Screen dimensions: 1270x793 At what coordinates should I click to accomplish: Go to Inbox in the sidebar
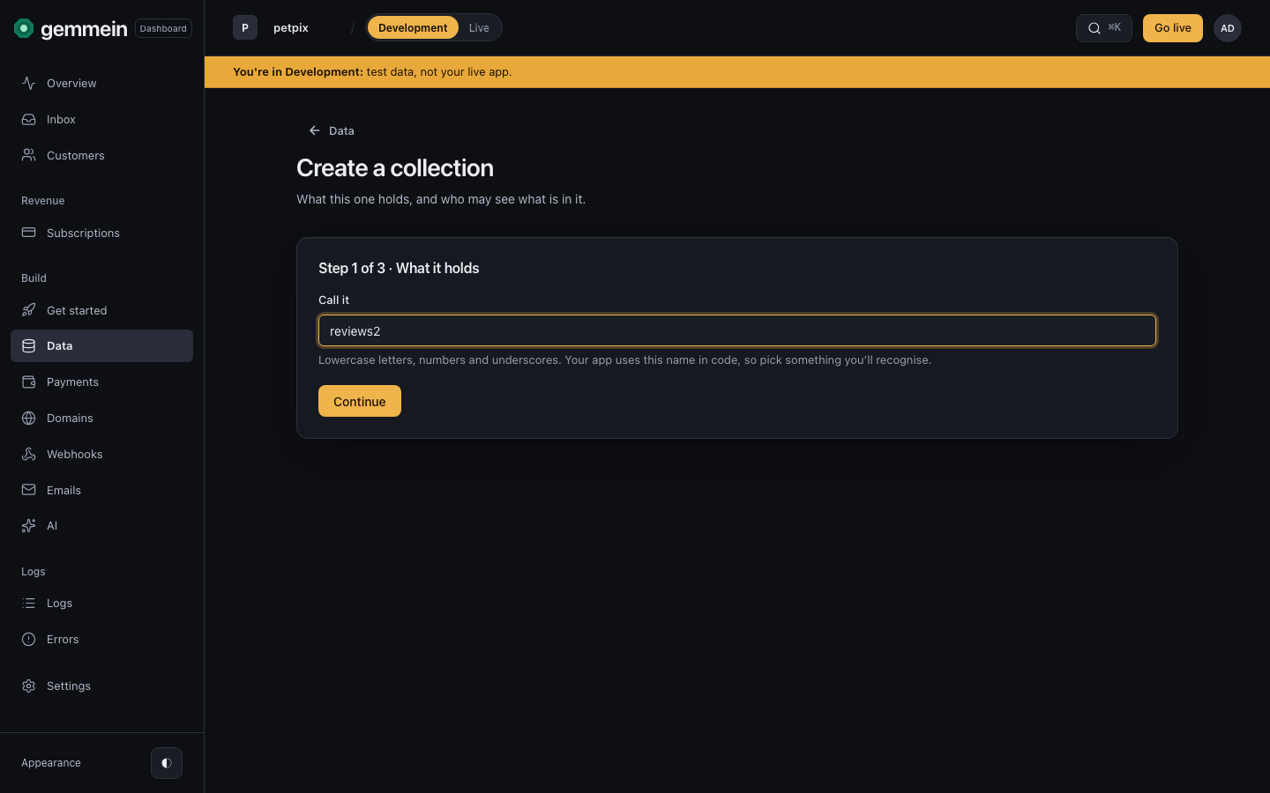(x=101, y=119)
